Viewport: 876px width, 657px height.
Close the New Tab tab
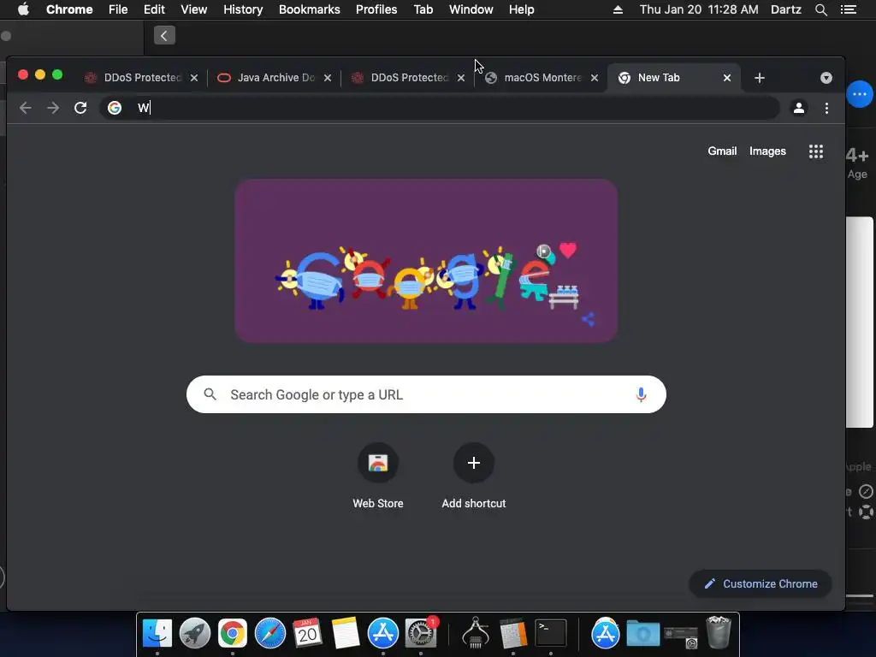(x=727, y=78)
